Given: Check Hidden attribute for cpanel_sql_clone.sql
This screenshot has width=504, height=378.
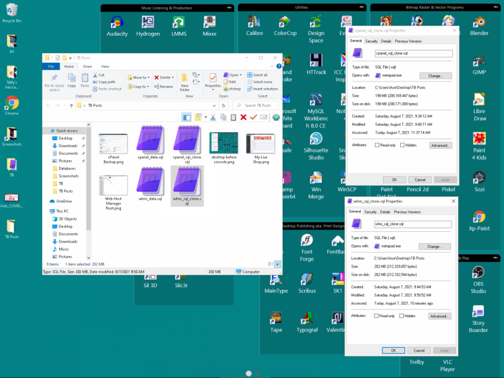Looking at the screenshot, I should pos(402,145).
